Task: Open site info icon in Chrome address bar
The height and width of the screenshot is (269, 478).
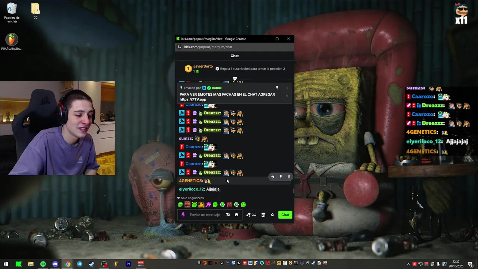Action: (x=179, y=47)
